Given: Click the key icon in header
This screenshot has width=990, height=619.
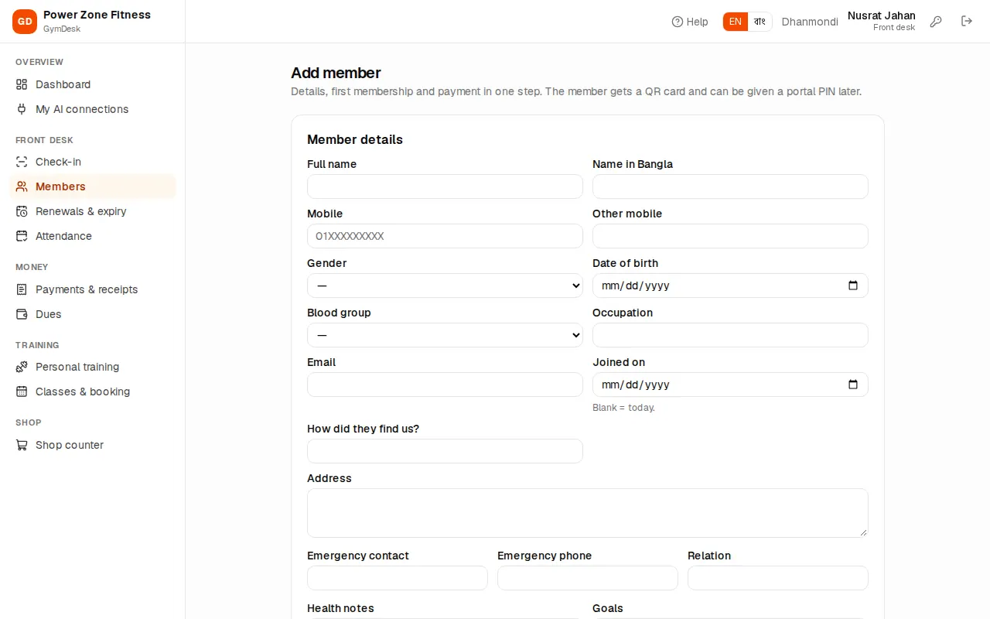Looking at the screenshot, I should click(x=936, y=22).
